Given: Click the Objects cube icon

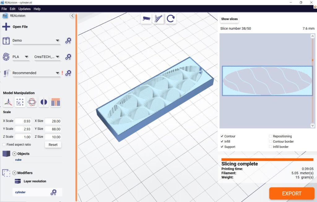Looking at the screenshot, I should tap(6, 154).
